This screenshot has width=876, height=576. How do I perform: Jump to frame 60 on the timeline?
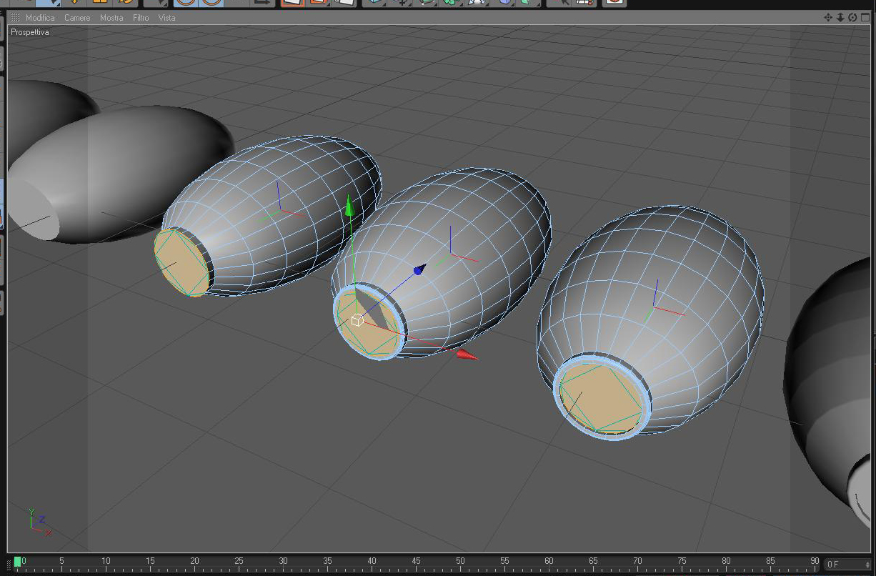[x=549, y=561]
